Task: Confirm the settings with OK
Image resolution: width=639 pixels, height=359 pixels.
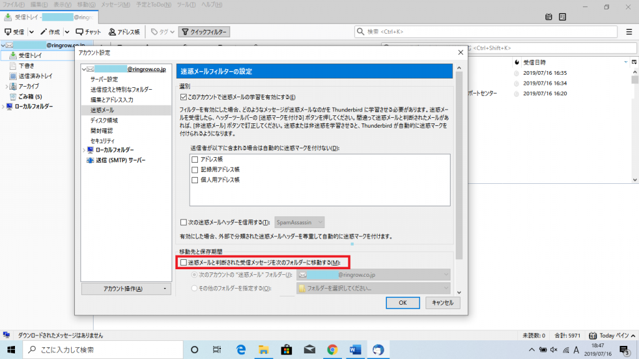Action: (402, 302)
